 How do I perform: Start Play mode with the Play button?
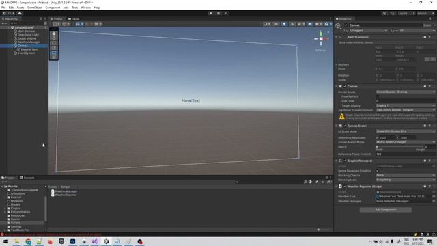pos(211,13)
